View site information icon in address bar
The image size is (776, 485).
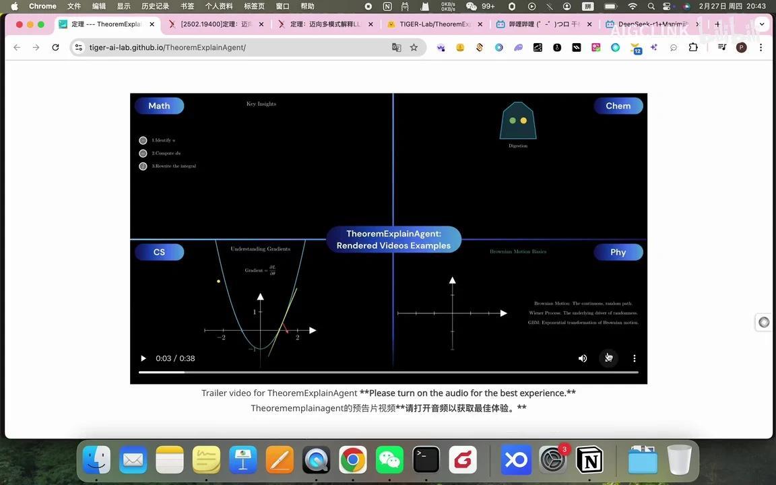79,48
